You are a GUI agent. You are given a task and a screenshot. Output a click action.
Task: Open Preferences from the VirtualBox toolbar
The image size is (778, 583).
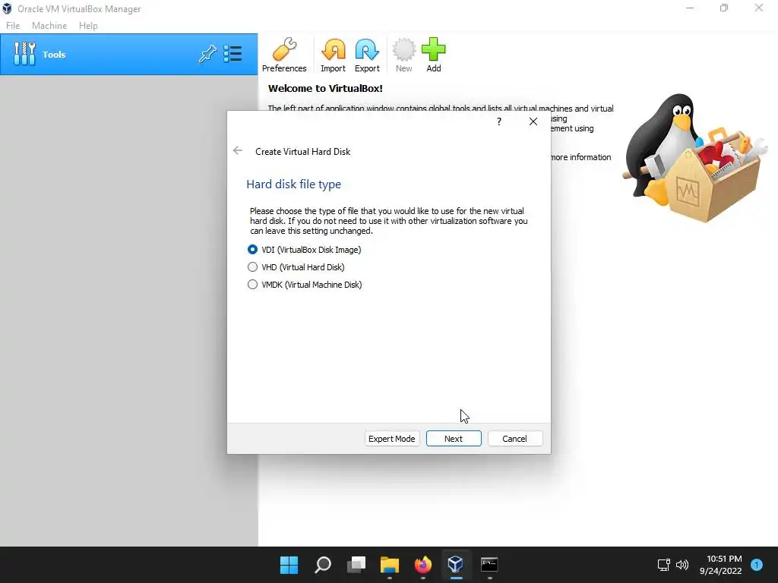[284, 55]
